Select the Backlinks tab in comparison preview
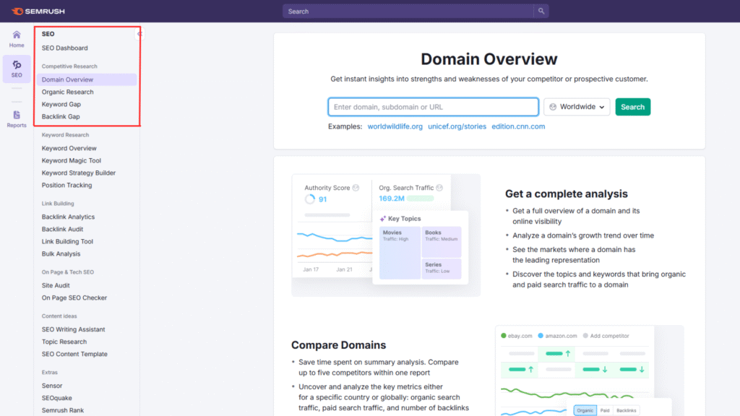This screenshot has height=416, width=740. click(627, 410)
